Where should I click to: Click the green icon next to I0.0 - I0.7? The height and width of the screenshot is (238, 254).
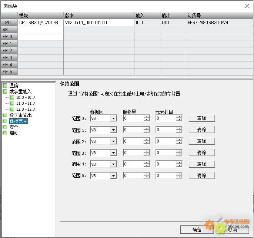point(12,97)
